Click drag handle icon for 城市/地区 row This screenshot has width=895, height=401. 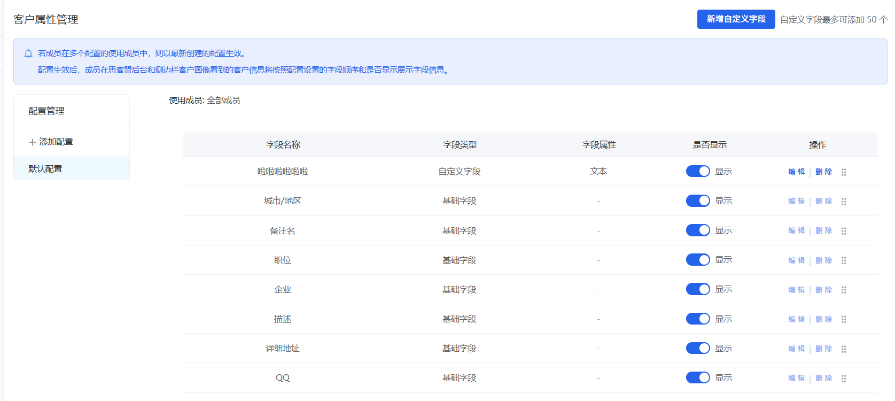tap(844, 202)
